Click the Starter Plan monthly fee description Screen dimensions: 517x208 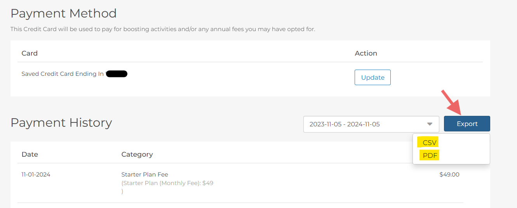pyautogui.click(x=167, y=183)
